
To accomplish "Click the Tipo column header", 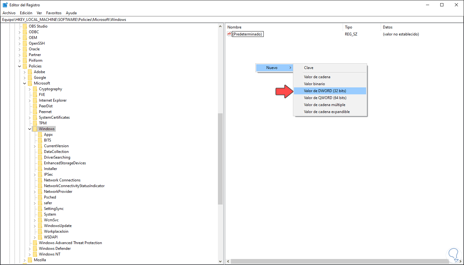I will click(362, 27).
